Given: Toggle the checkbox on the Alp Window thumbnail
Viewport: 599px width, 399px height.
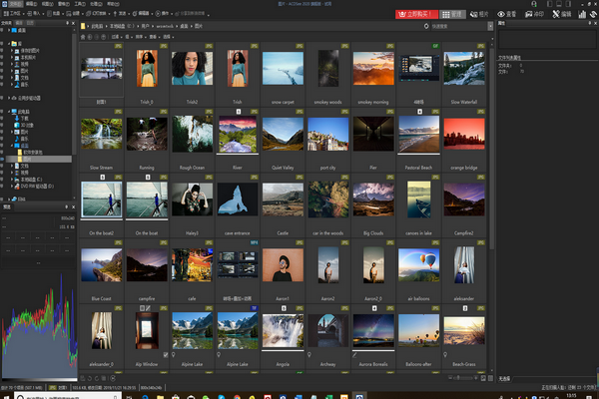Looking at the screenshot, I should click(x=166, y=355).
